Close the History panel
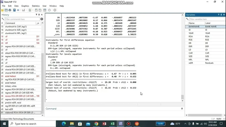Viewport: 226px width, 127px height. click(42, 15)
